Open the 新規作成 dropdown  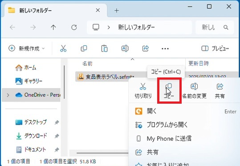pyautogui.click(x=26, y=49)
